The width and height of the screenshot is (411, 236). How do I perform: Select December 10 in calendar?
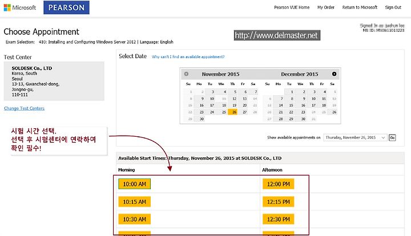(312, 99)
